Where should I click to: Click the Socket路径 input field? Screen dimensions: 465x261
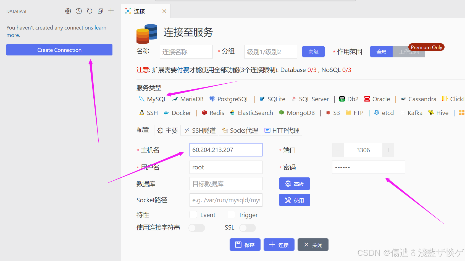tap(226, 200)
